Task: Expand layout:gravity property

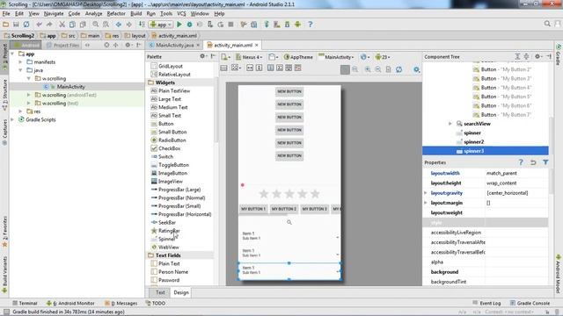Action: click(x=426, y=193)
